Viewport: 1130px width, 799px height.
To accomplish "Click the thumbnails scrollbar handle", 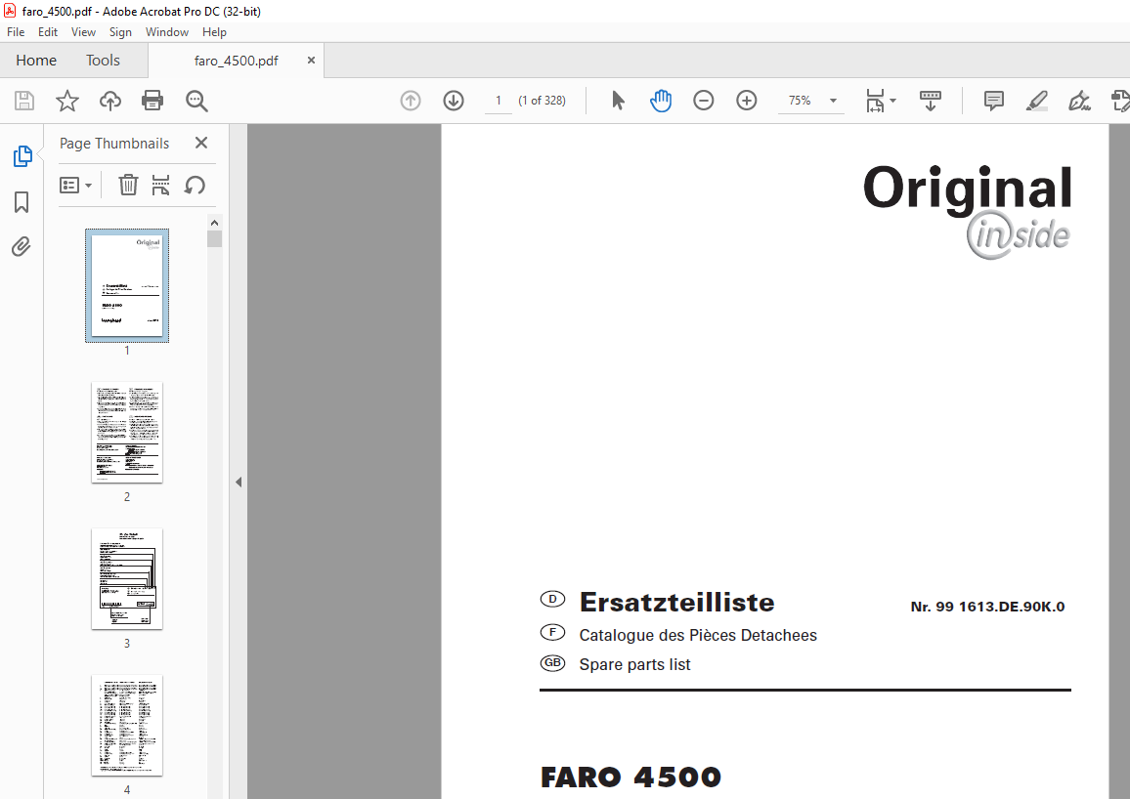I will 214,239.
